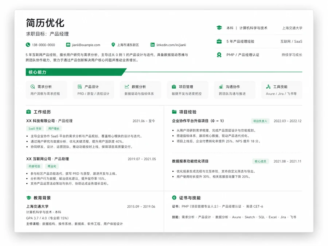Click the 项目负责人 badge
The image size is (328, 246).
coord(260,121)
